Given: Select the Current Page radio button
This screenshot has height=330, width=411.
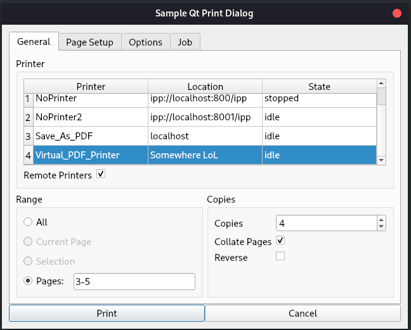Looking at the screenshot, I should [x=28, y=241].
